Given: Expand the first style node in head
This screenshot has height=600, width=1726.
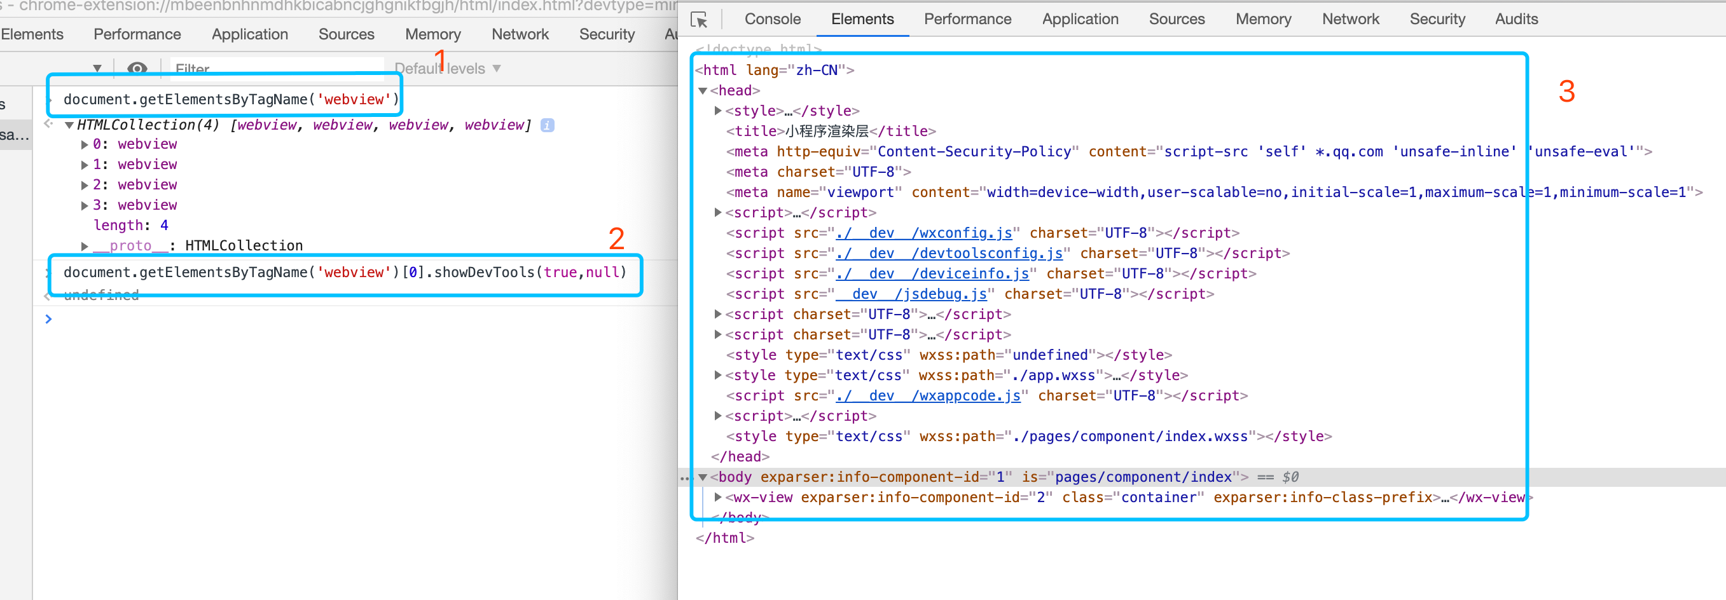Looking at the screenshot, I should [718, 111].
